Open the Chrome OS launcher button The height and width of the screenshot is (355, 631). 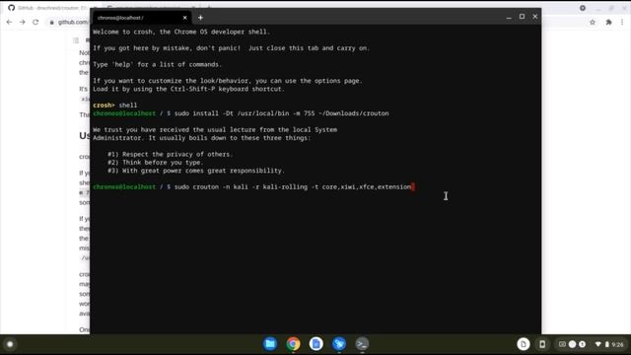[10, 344]
